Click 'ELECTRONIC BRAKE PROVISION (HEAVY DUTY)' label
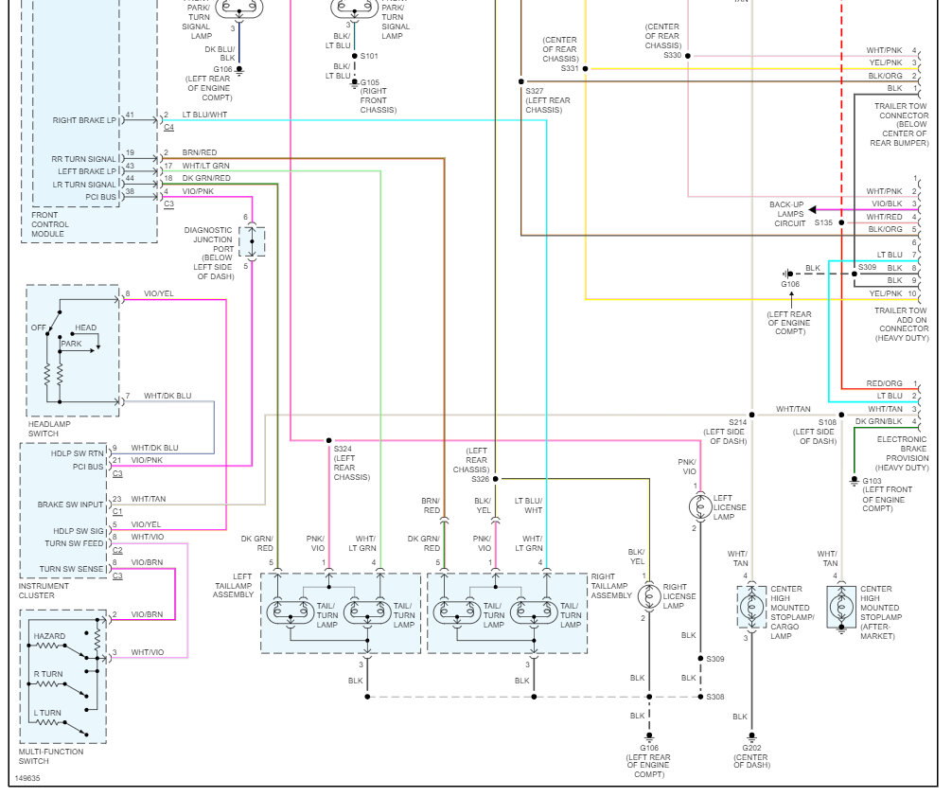Screen dimensions: 952x797 pos(902,453)
